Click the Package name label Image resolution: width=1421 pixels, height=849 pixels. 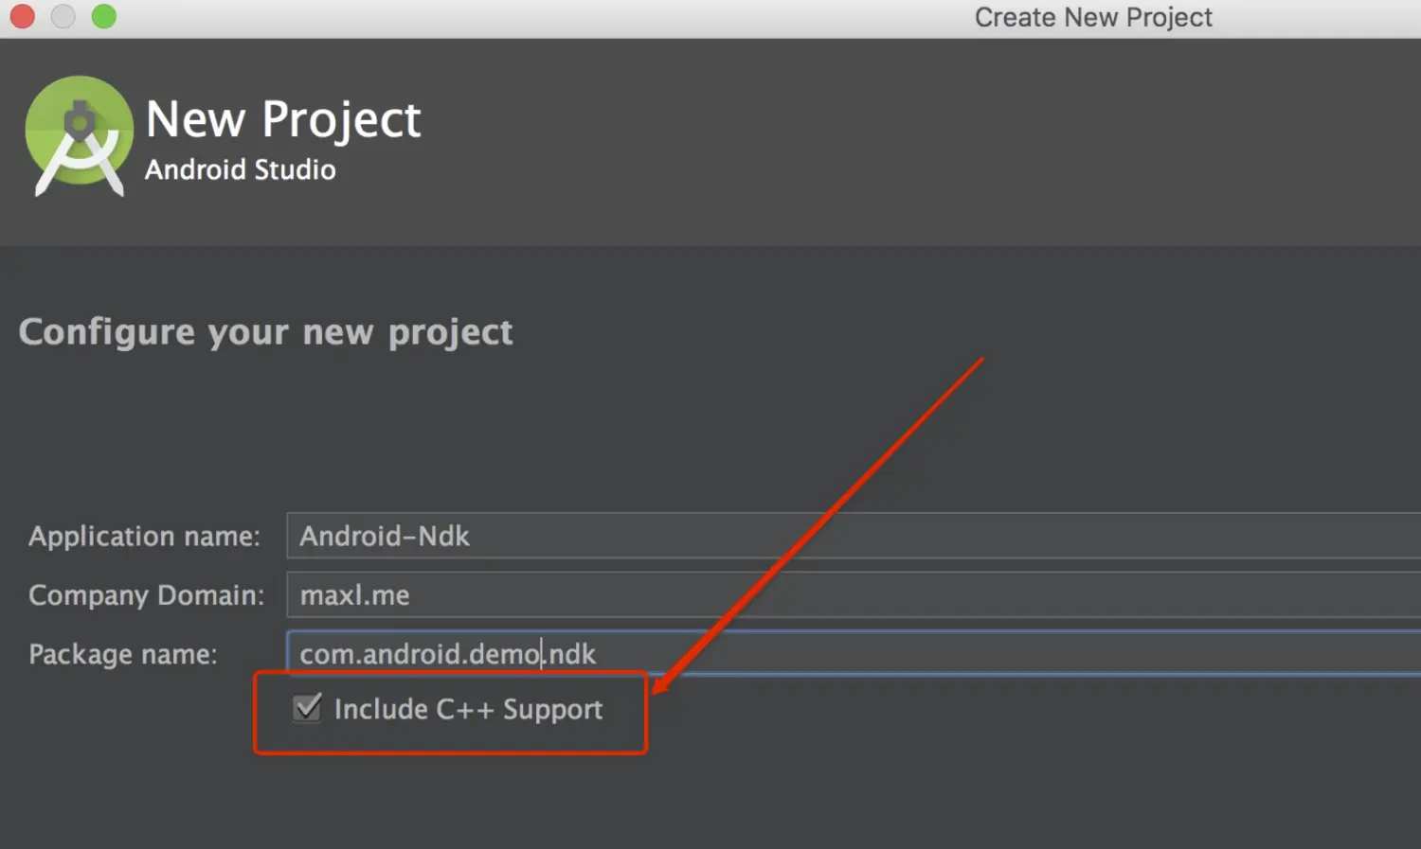click(x=123, y=654)
